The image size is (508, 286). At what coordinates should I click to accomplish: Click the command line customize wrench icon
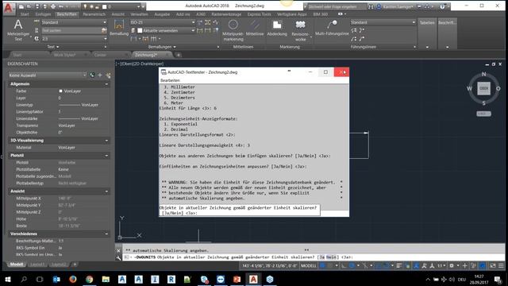click(x=118, y=257)
